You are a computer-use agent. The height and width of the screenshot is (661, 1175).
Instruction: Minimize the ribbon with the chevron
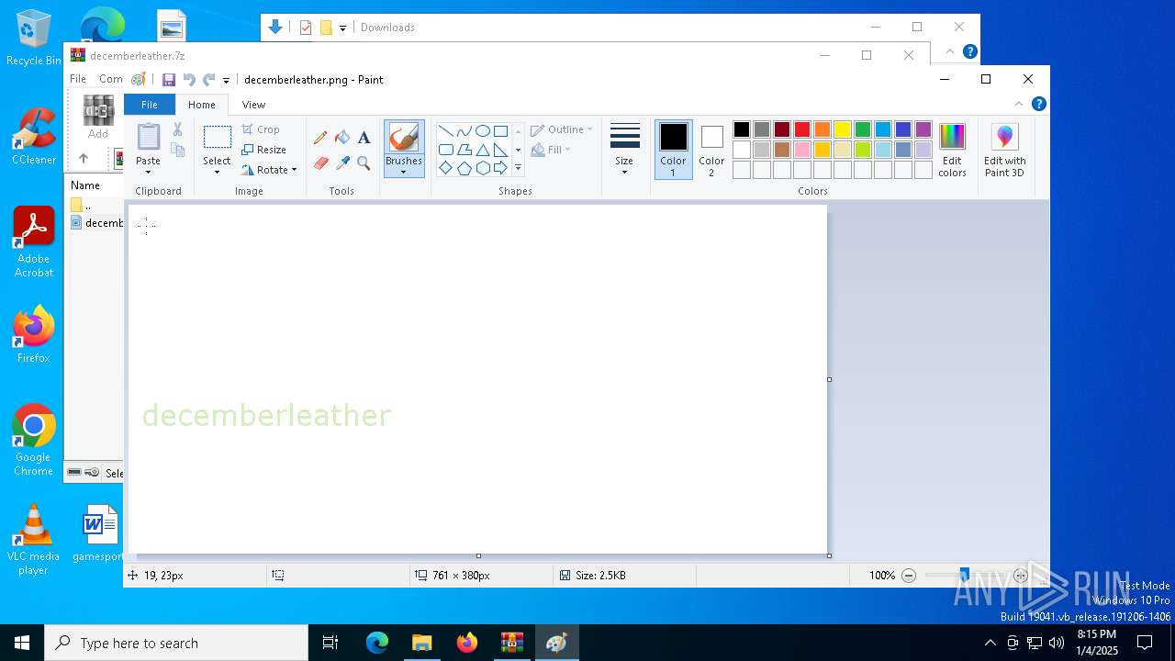click(1019, 104)
